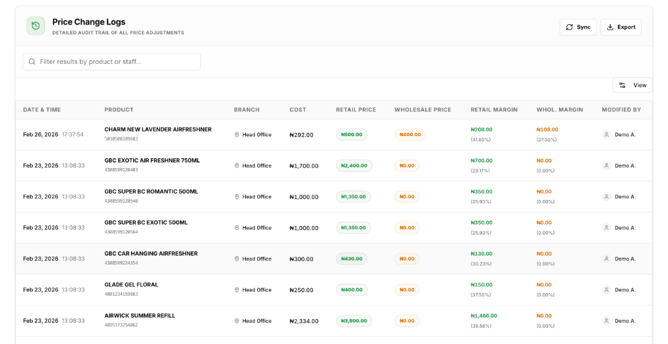Click the Sync button
The image size is (668, 344).
tap(578, 27)
